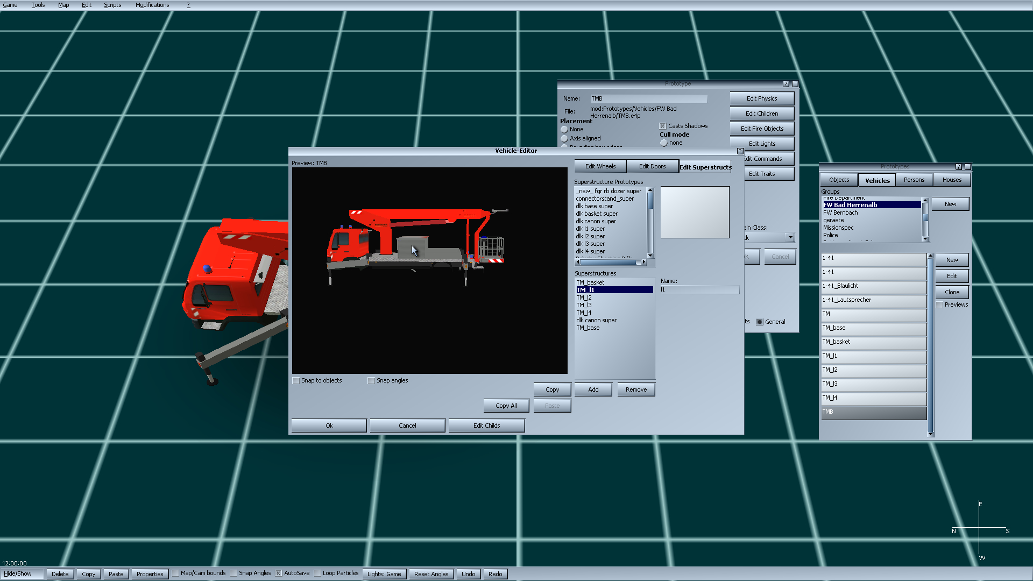Click down arrow of Groups list scrollbar

925,238
